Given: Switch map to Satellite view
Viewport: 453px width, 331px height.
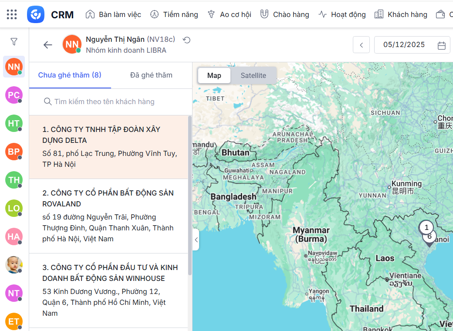Looking at the screenshot, I should tap(253, 75).
